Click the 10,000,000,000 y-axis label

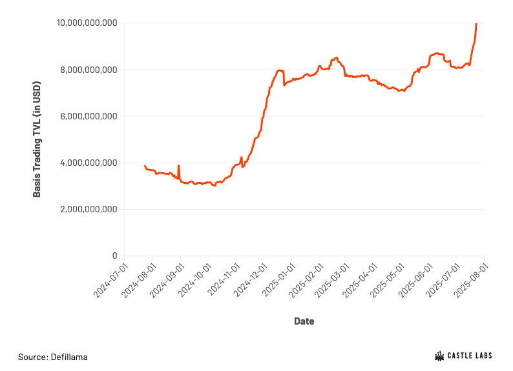[87, 23]
